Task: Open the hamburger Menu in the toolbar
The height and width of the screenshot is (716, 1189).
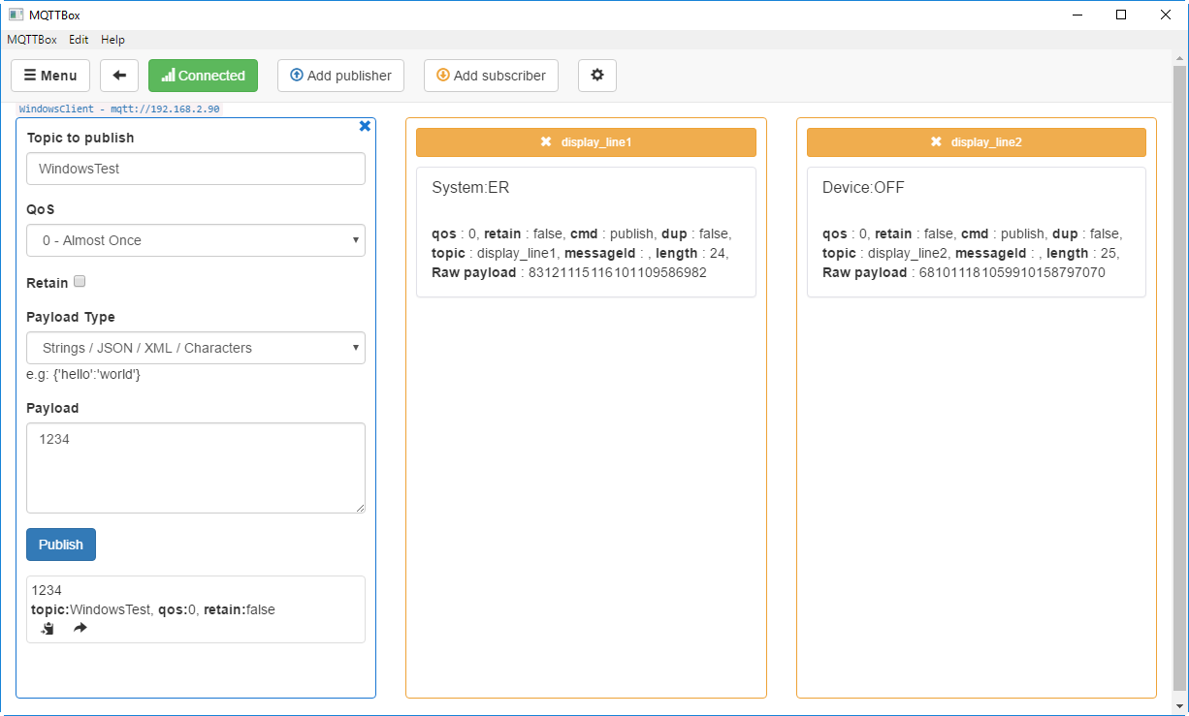Action: point(49,75)
